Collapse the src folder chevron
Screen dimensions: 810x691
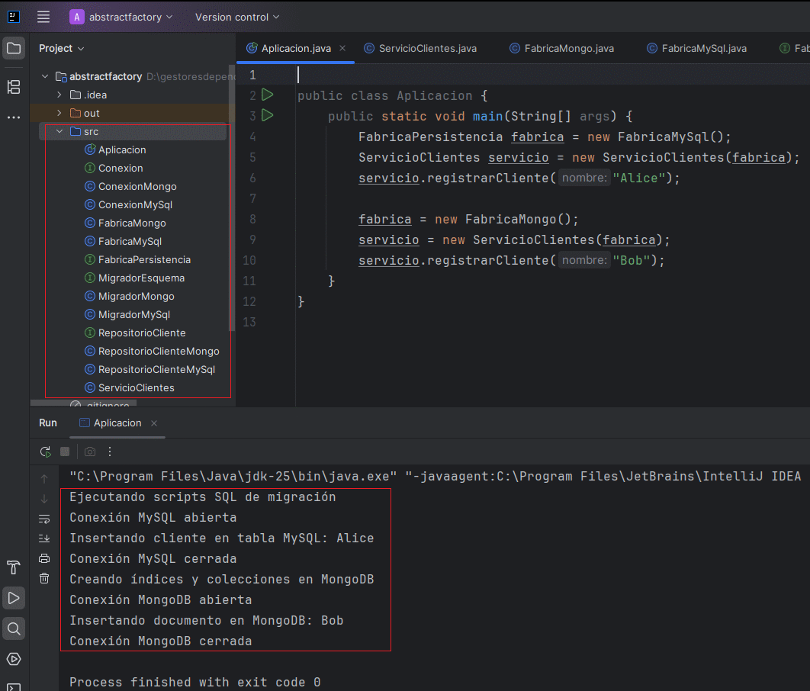(59, 131)
